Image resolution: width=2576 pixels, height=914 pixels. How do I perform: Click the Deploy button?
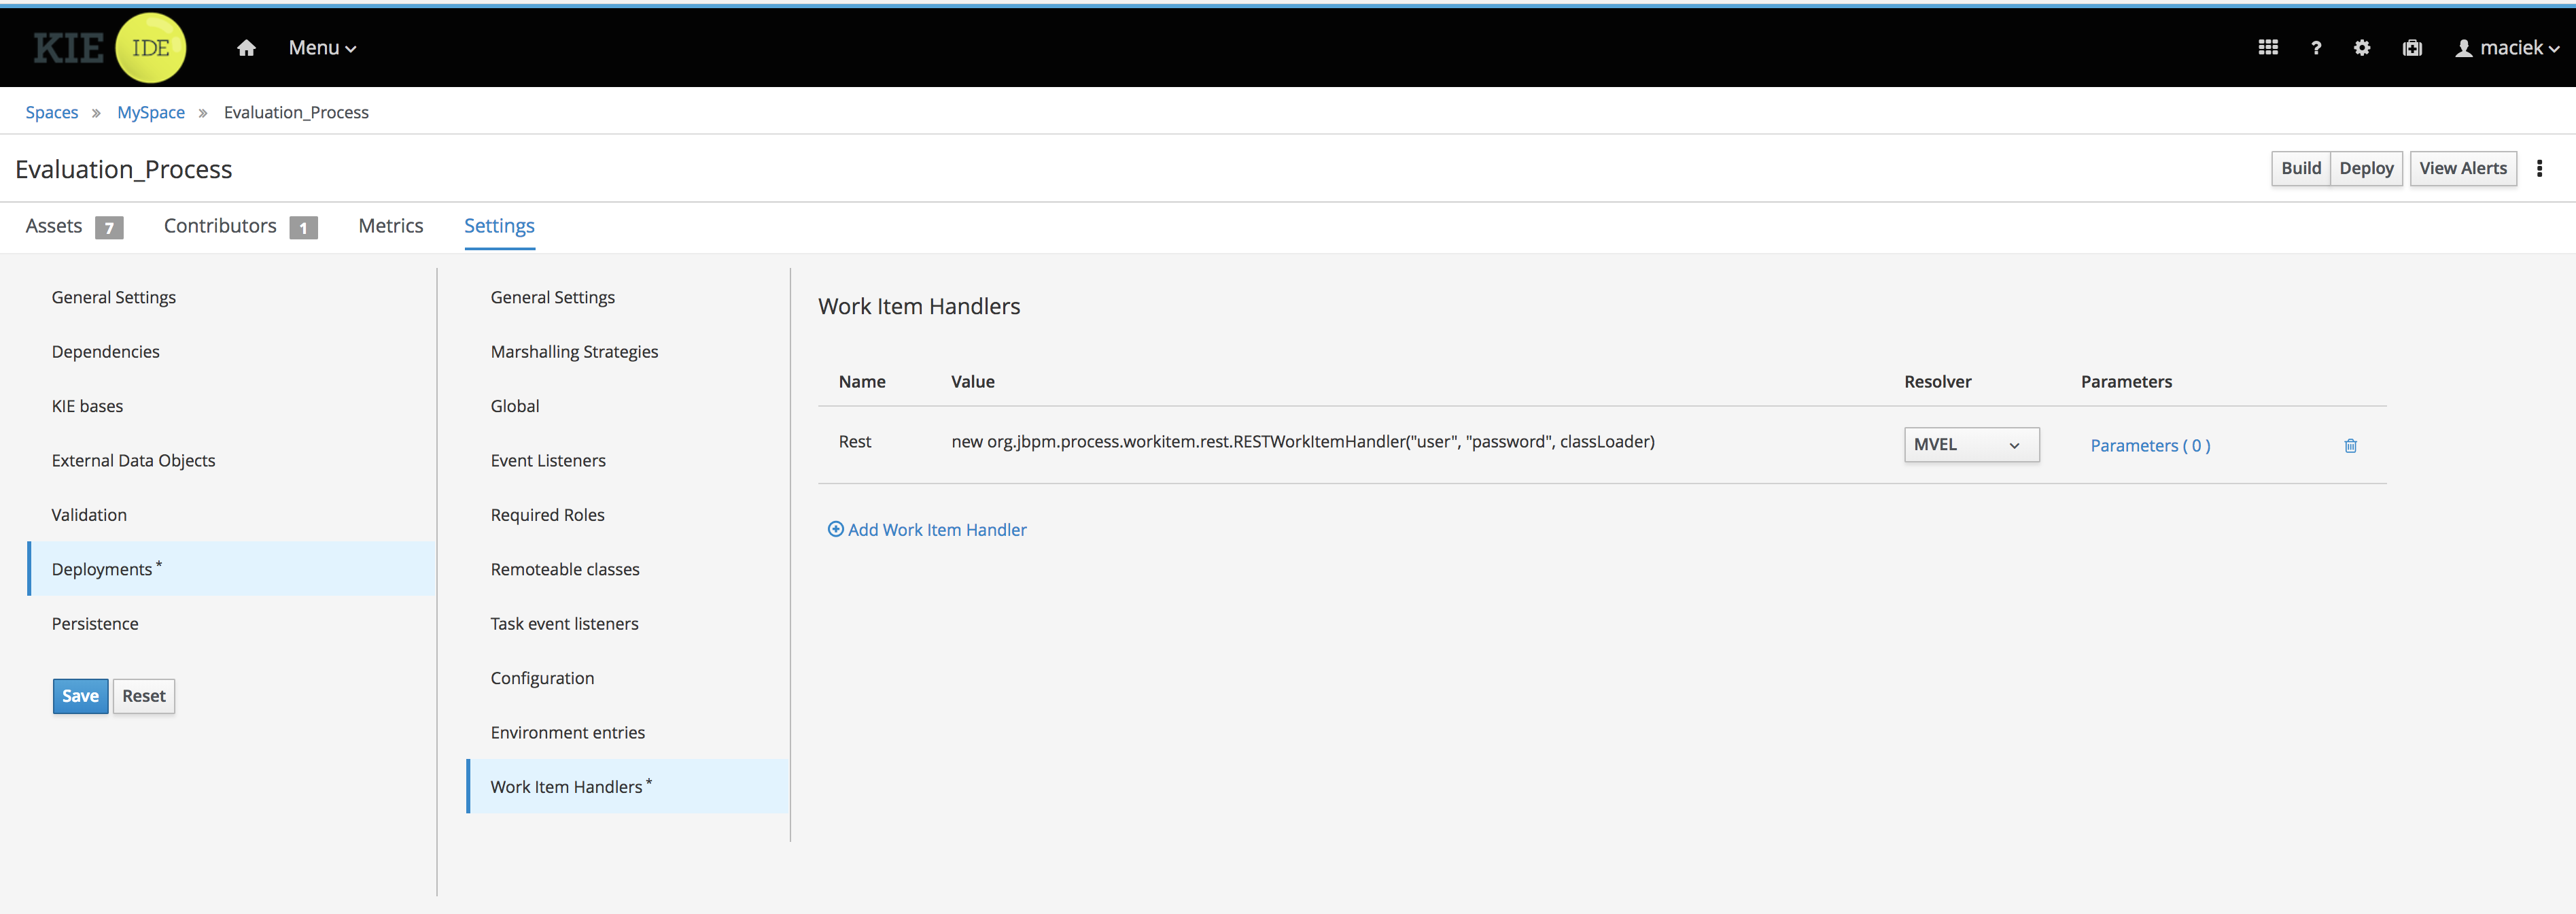[x=2365, y=168]
